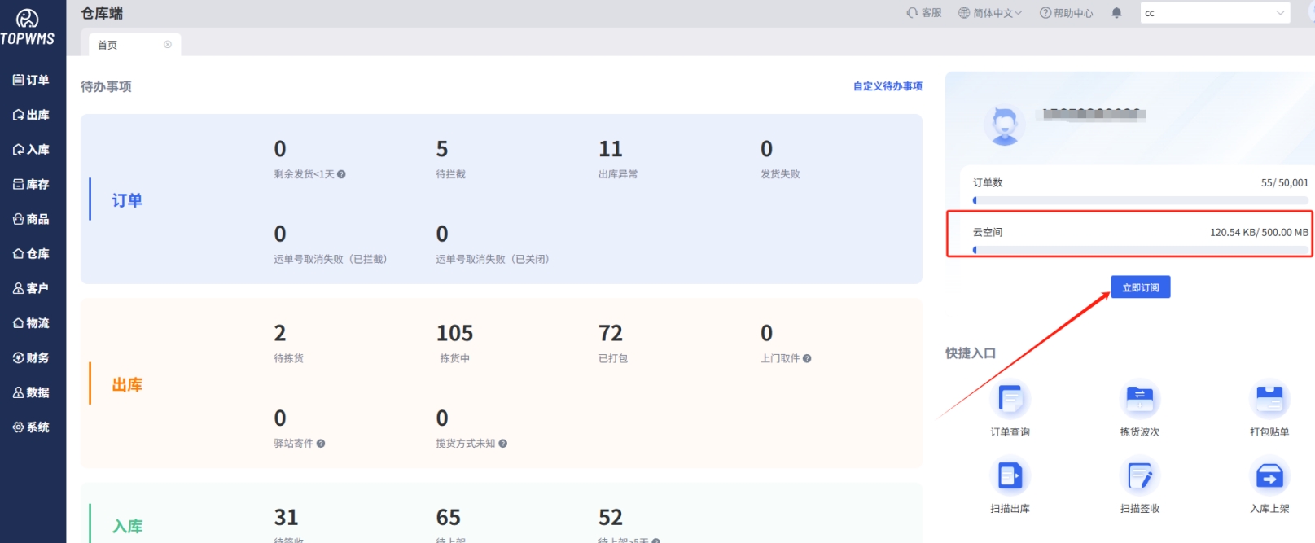Open the 入库 sidebar menu

[32, 150]
